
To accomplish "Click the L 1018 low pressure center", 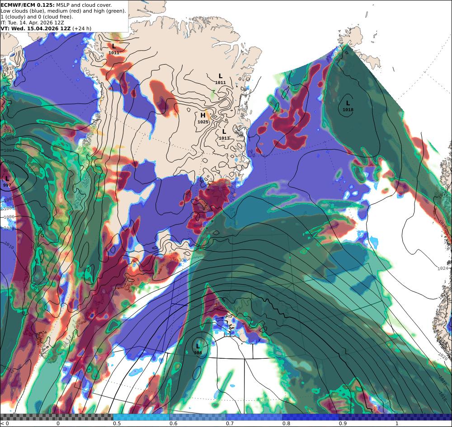I will click(x=348, y=106).
